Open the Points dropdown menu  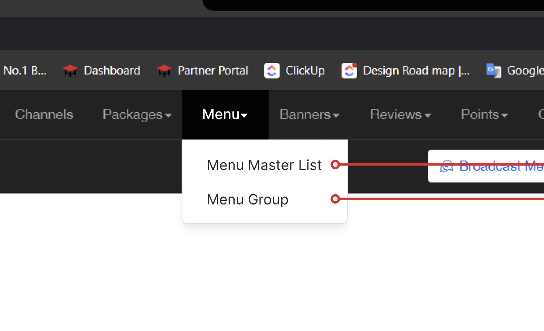(x=484, y=115)
